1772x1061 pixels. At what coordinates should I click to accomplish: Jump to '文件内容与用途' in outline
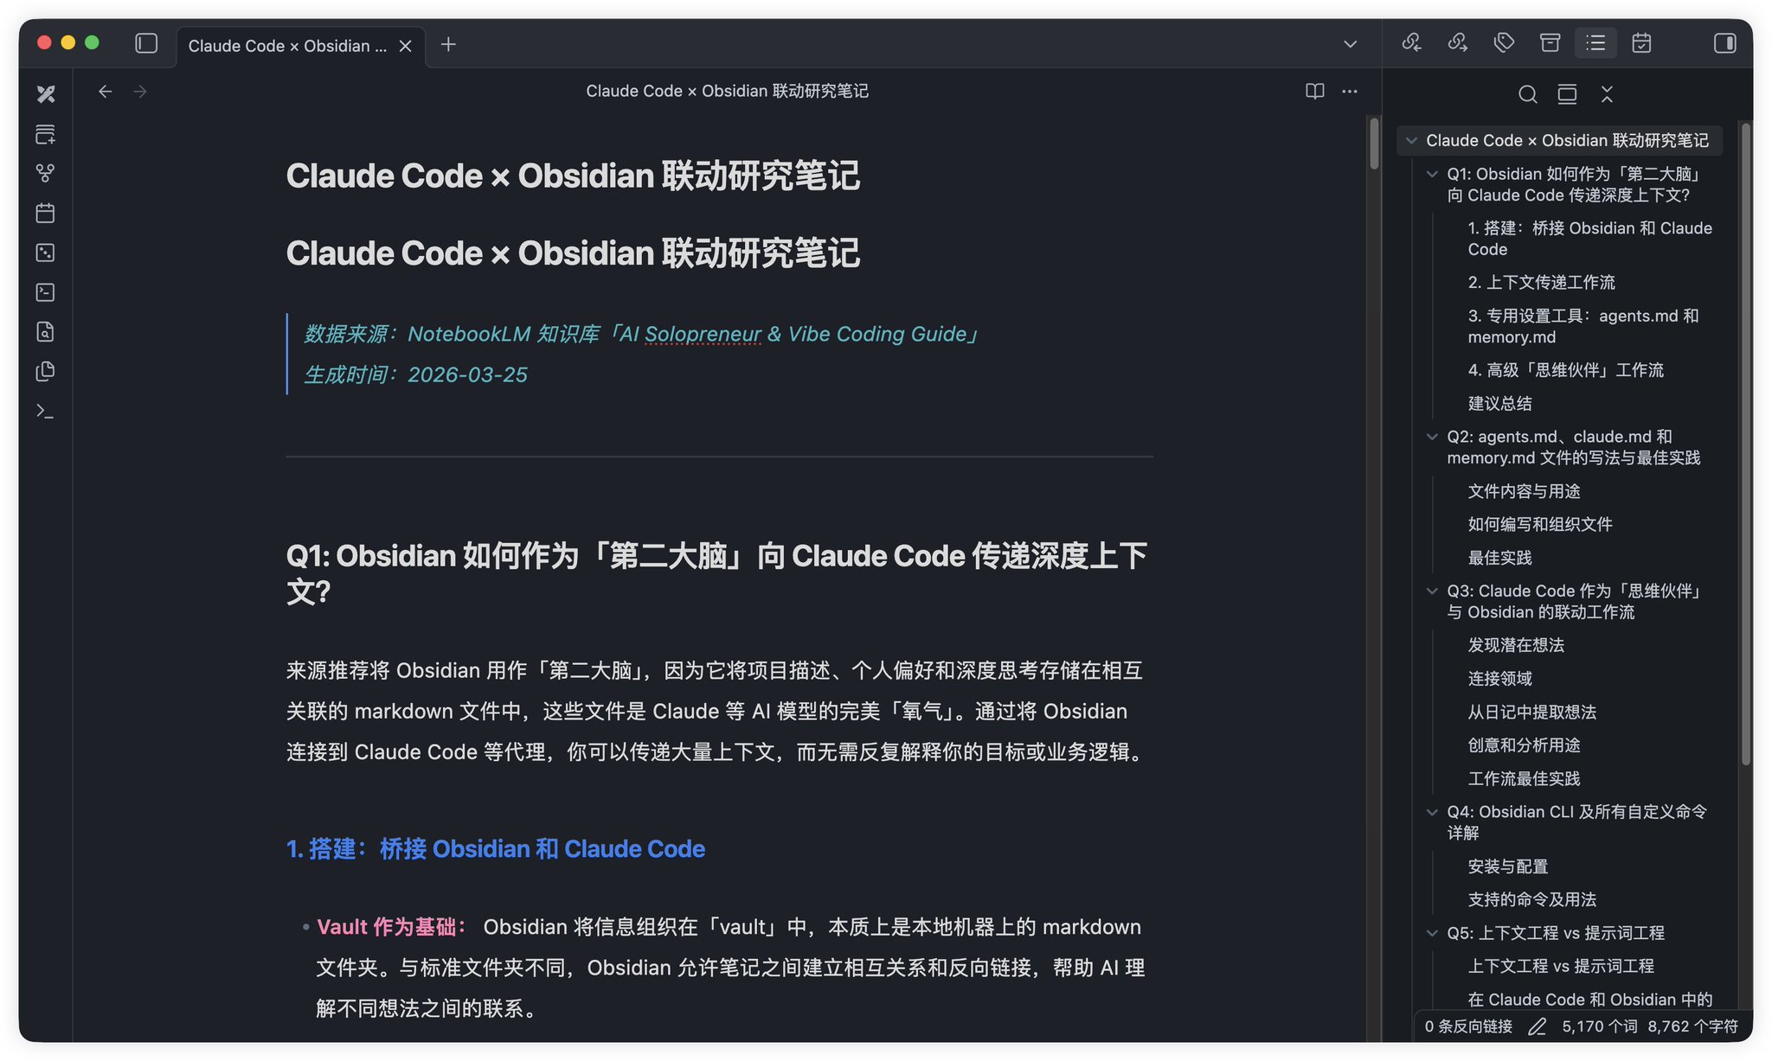[1524, 491]
